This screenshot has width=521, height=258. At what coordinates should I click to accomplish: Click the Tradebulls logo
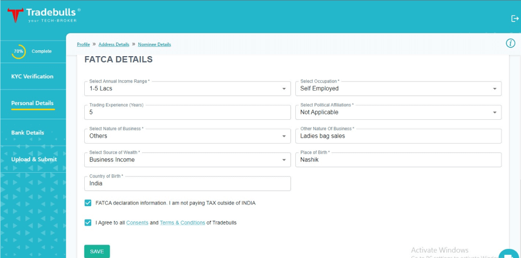(44, 15)
